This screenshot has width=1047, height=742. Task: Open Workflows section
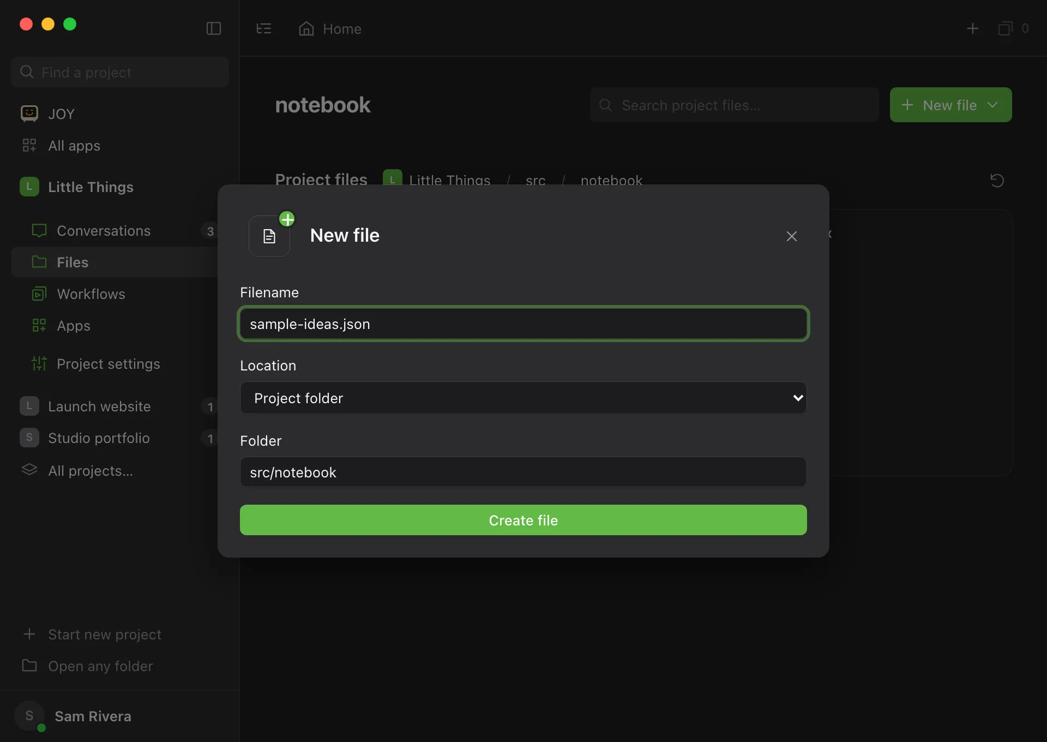point(115,294)
